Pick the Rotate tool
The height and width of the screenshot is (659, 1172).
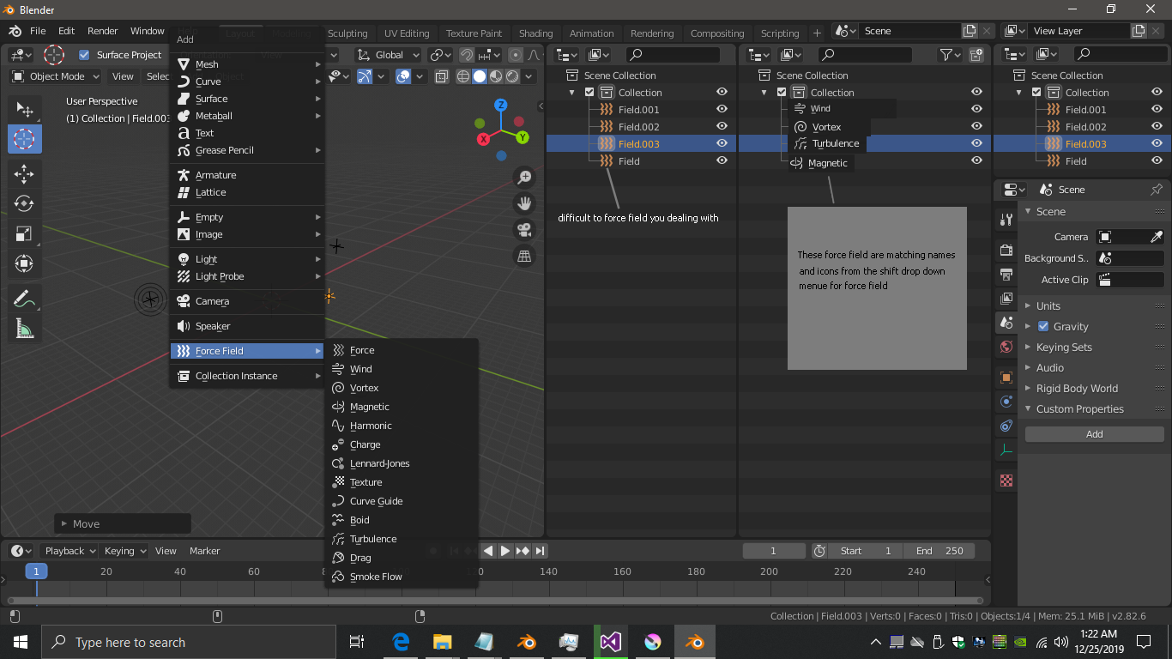25,204
